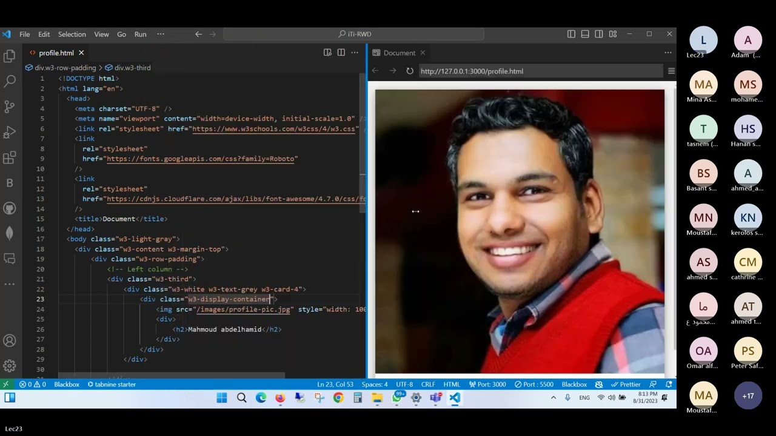
Task: Click Ln 23, Col 53 go-to-line indicator
Action: pos(335,384)
